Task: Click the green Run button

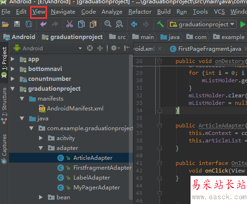Action: 243,24
